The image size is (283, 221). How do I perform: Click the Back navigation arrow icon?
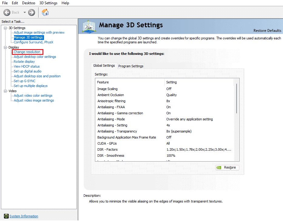(x=7, y=12)
